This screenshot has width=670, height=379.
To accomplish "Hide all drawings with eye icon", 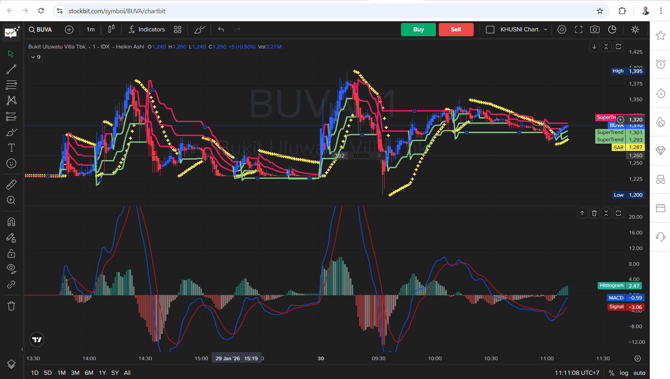I will point(11,268).
